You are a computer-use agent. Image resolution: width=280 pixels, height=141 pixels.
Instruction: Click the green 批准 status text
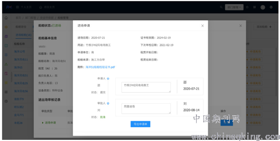tap(103, 117)
